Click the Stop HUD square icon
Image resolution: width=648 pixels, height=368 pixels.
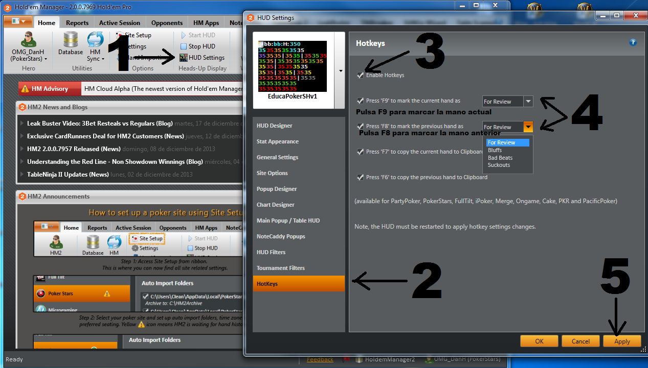pos(184,46)
